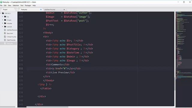
Task: Open the Selection menu
Action: point(16,5)
